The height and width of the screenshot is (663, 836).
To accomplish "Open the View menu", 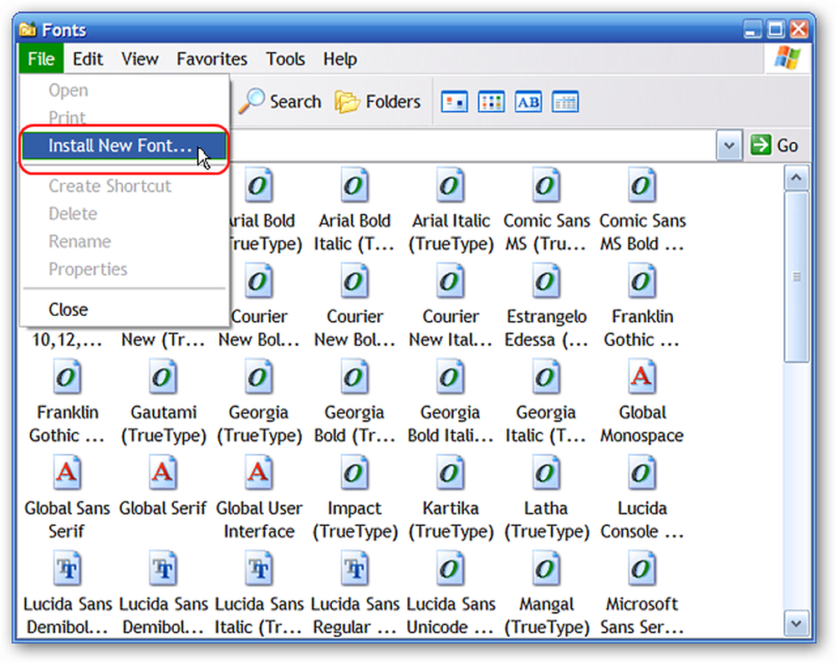I will coord(140,59).
